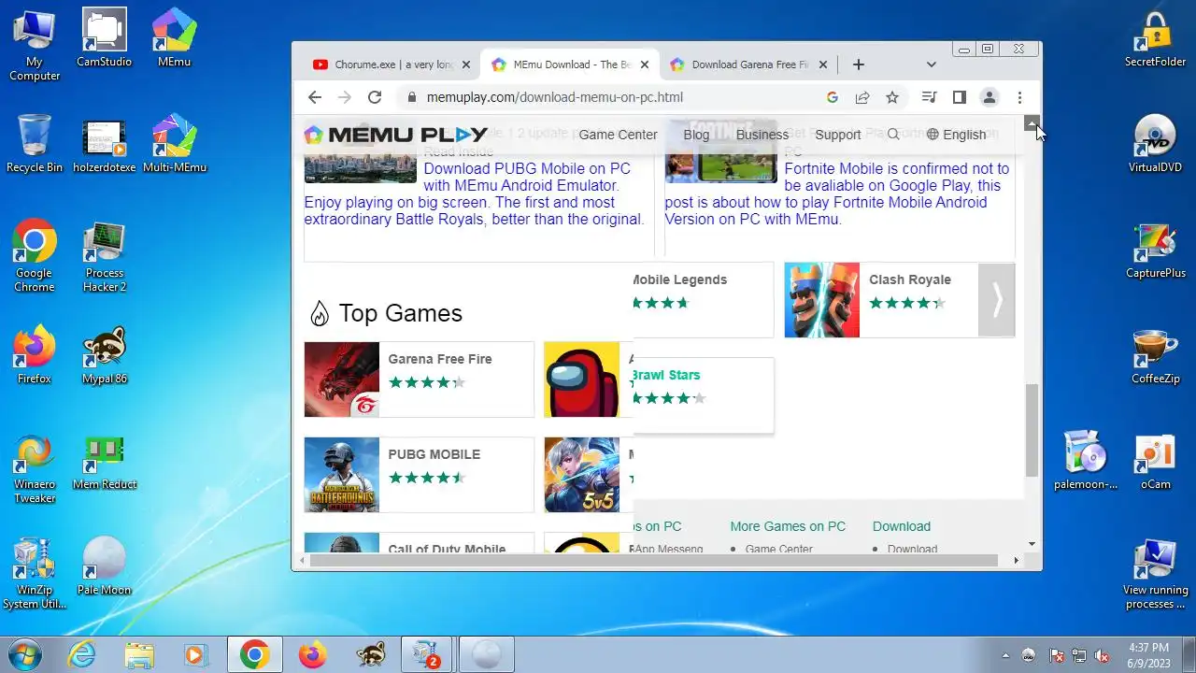Click horizontal scrollbar at window bottom

point(653,560)
